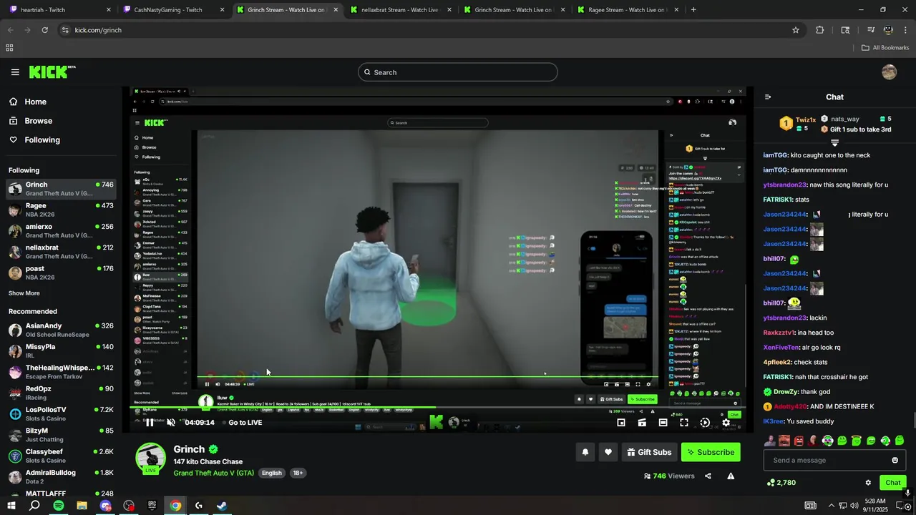This screenshot has width=916, height=515.
Task: Select AdmiralBulldog recommended channel
Action: click(x=61, y=476)
